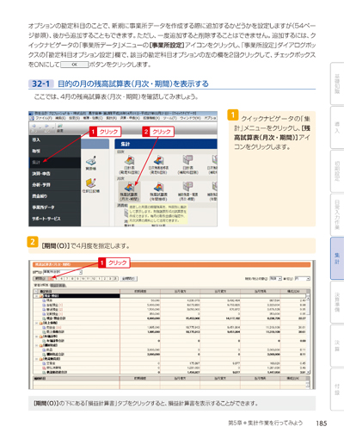Click the 当月残高 column header in the upper table
Image resolution: width=344 pixels, height=439 pixels.
click(261, 291)
